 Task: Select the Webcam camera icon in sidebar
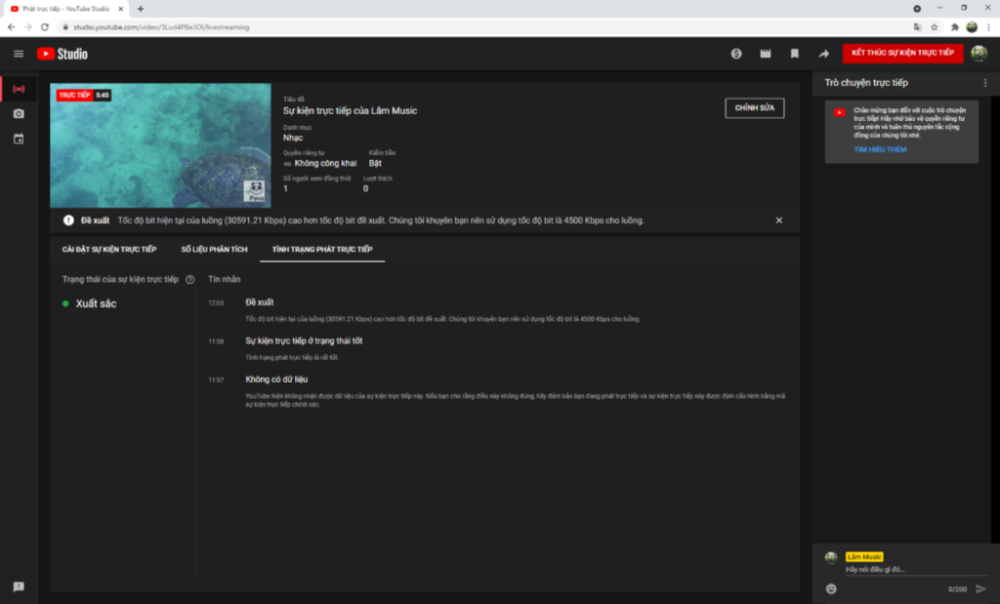click(19, 114)
